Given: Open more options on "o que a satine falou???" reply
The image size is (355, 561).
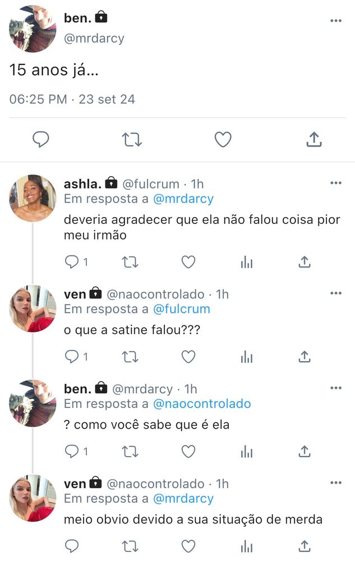Looking at the screenshot, I should tap(336, 293).
